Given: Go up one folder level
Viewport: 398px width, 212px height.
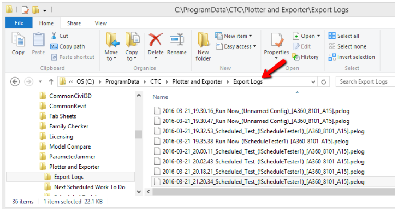Looking at the screenshot, I should click(51, 82).
